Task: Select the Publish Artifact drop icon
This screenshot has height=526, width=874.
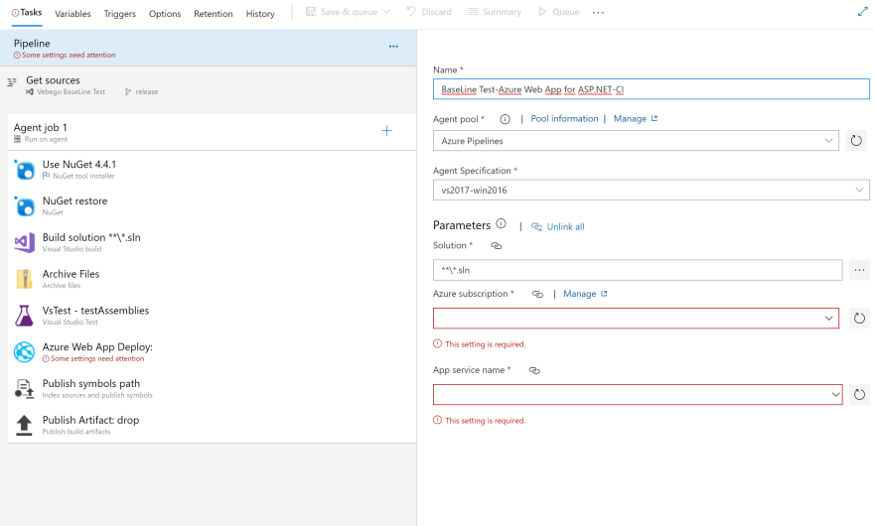Action: (24, 425)
